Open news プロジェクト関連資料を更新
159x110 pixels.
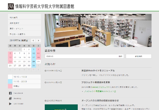click(x=96, y=82)
